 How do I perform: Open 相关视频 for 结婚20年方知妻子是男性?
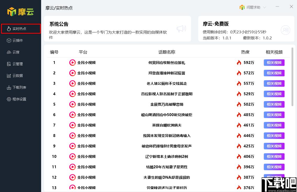pos(274,167)
